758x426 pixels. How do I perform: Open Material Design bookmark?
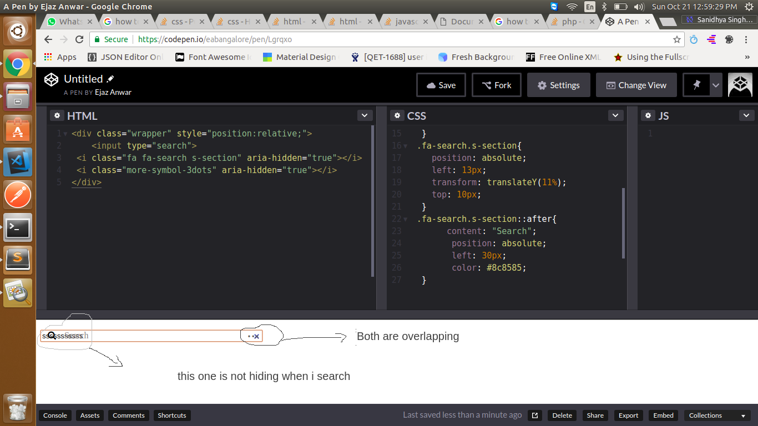click(300, 57)
